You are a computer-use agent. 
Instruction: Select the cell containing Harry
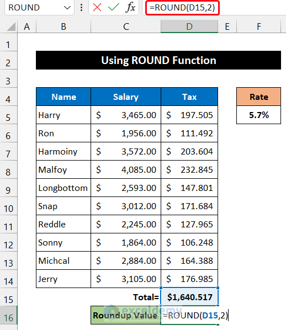pyautogui.click(x=63, y=115)
